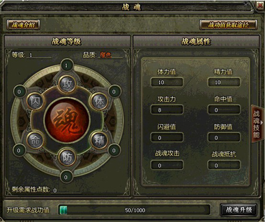Click the 防 defense orb

(x=67, y=158)
